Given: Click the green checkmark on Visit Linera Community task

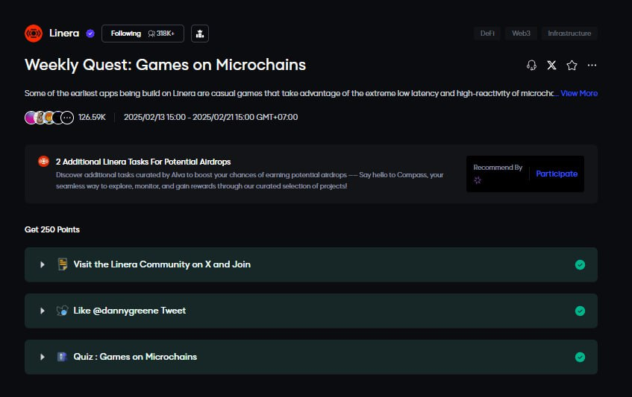Looking at the screenshot, I should point(580,264).
